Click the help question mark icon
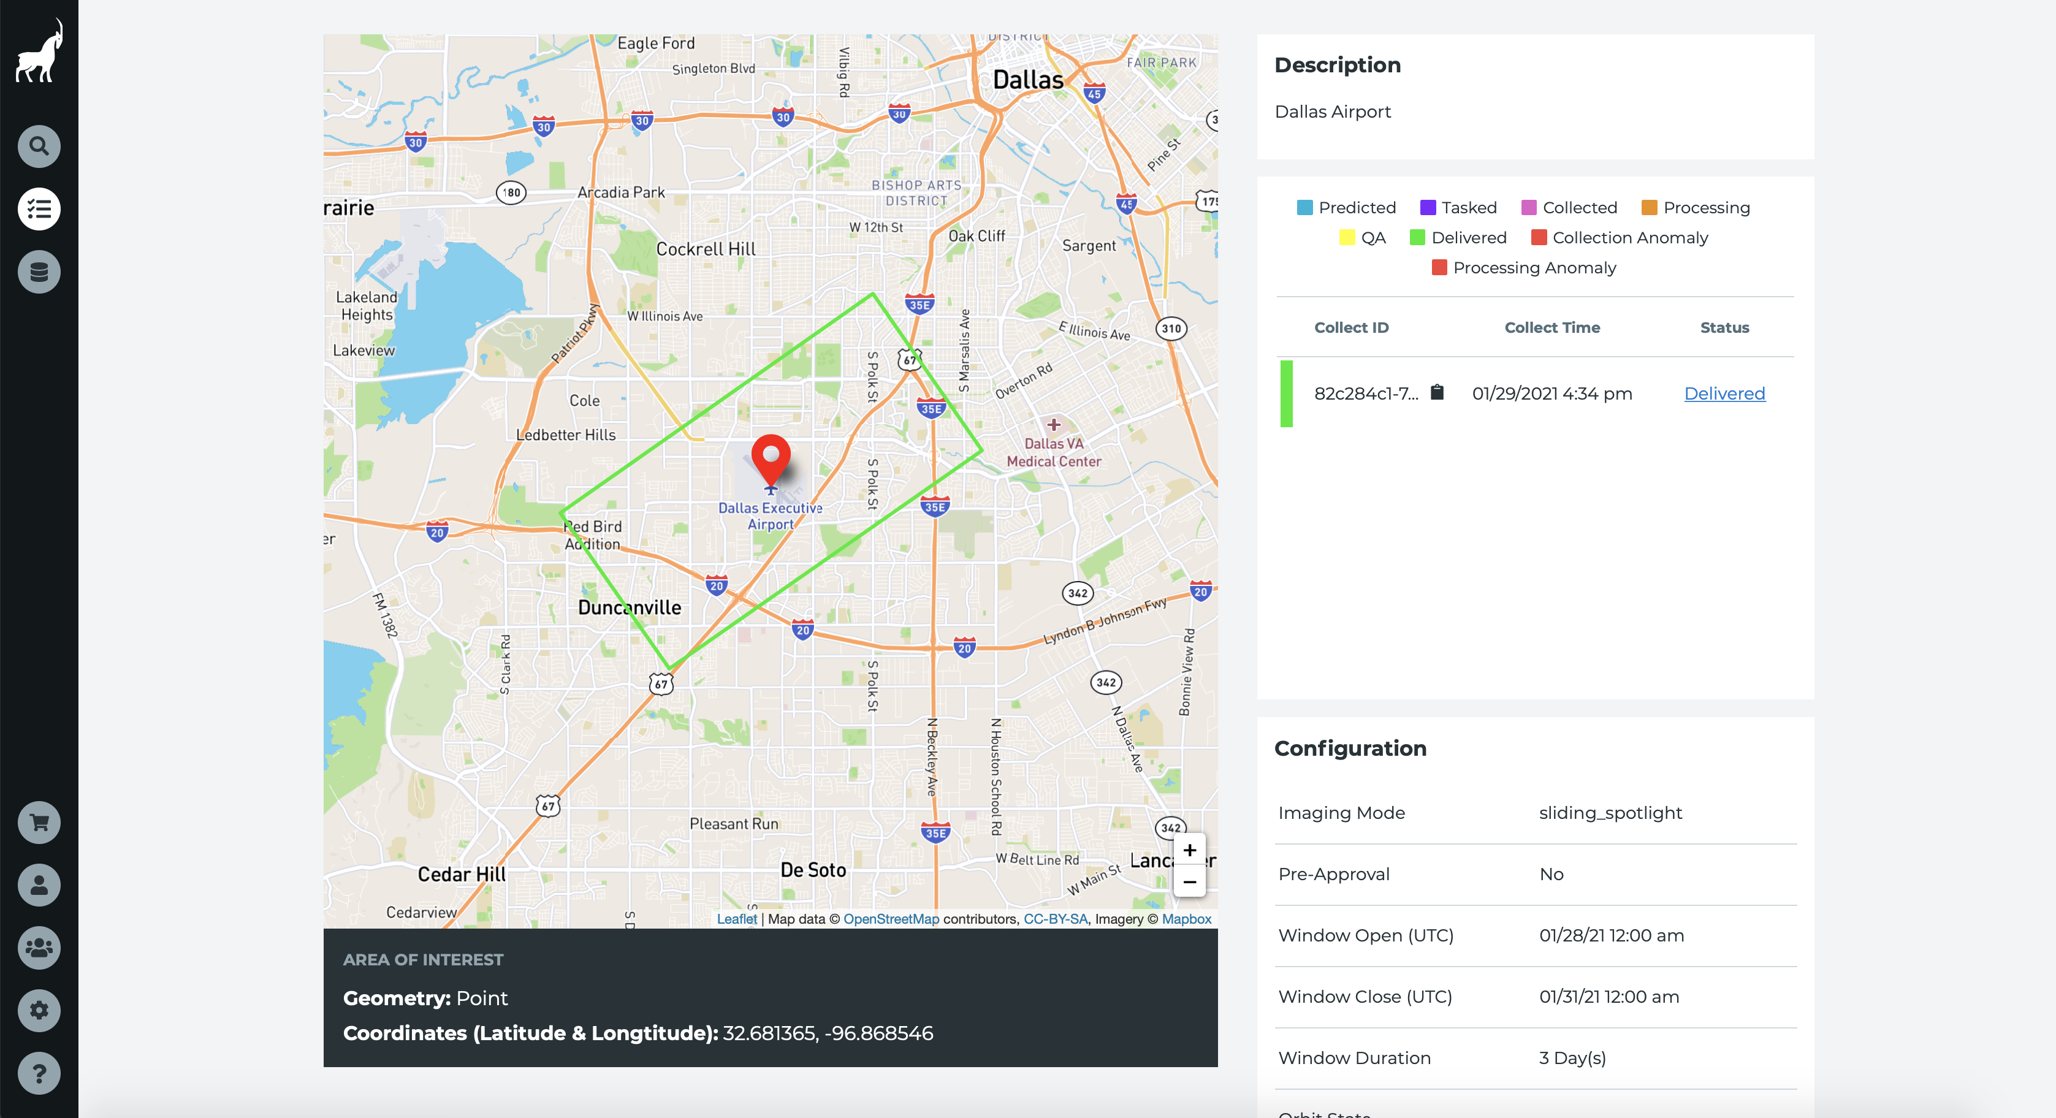 tap(39, 1073)
